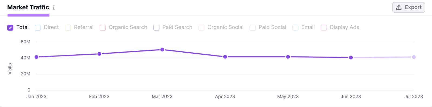Enable the Direct traffic checkbox
Image resolution: width=432 pixels, height=107 pixels.
pos(38,27)
